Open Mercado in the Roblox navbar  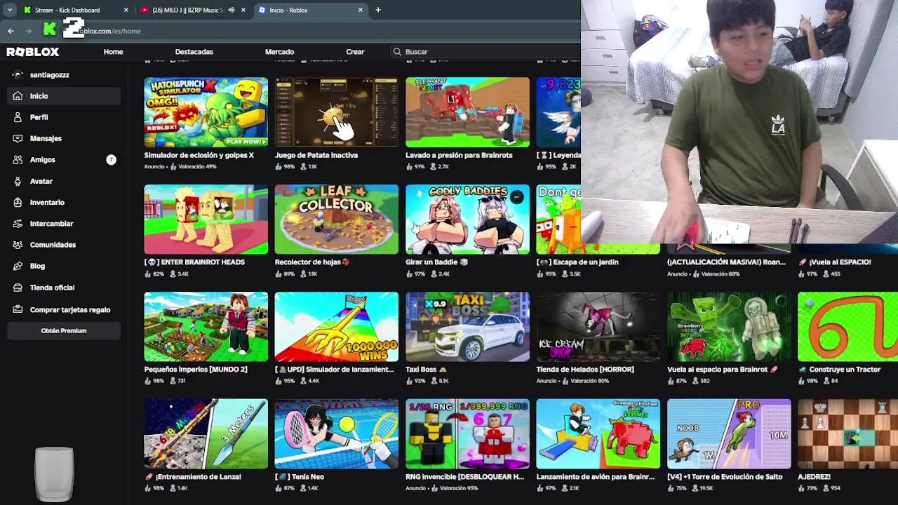(x=279, y=52)
